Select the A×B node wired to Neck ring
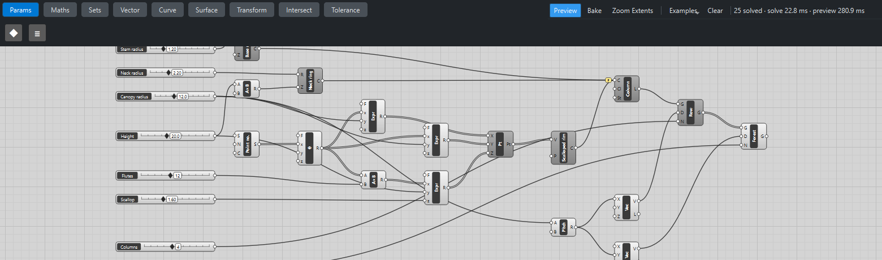 [x=247, y=89]
